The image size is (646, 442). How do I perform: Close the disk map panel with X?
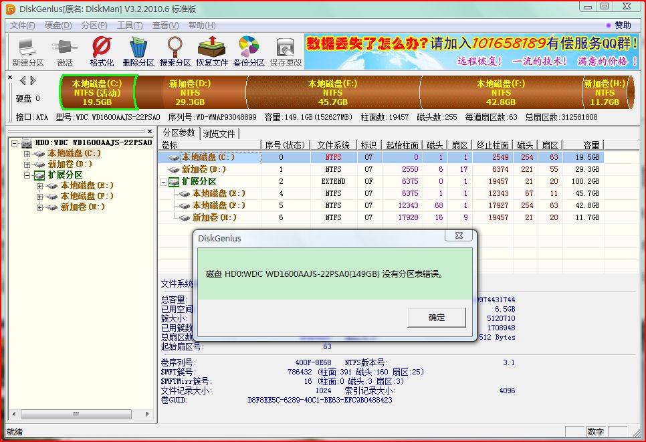coord(10,78)
